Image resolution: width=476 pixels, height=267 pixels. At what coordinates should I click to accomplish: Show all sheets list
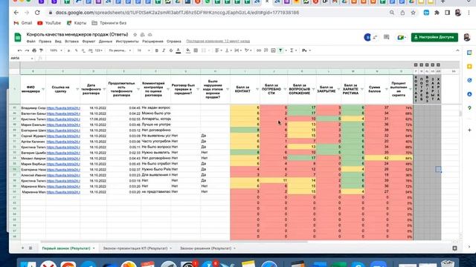(30, 248)
